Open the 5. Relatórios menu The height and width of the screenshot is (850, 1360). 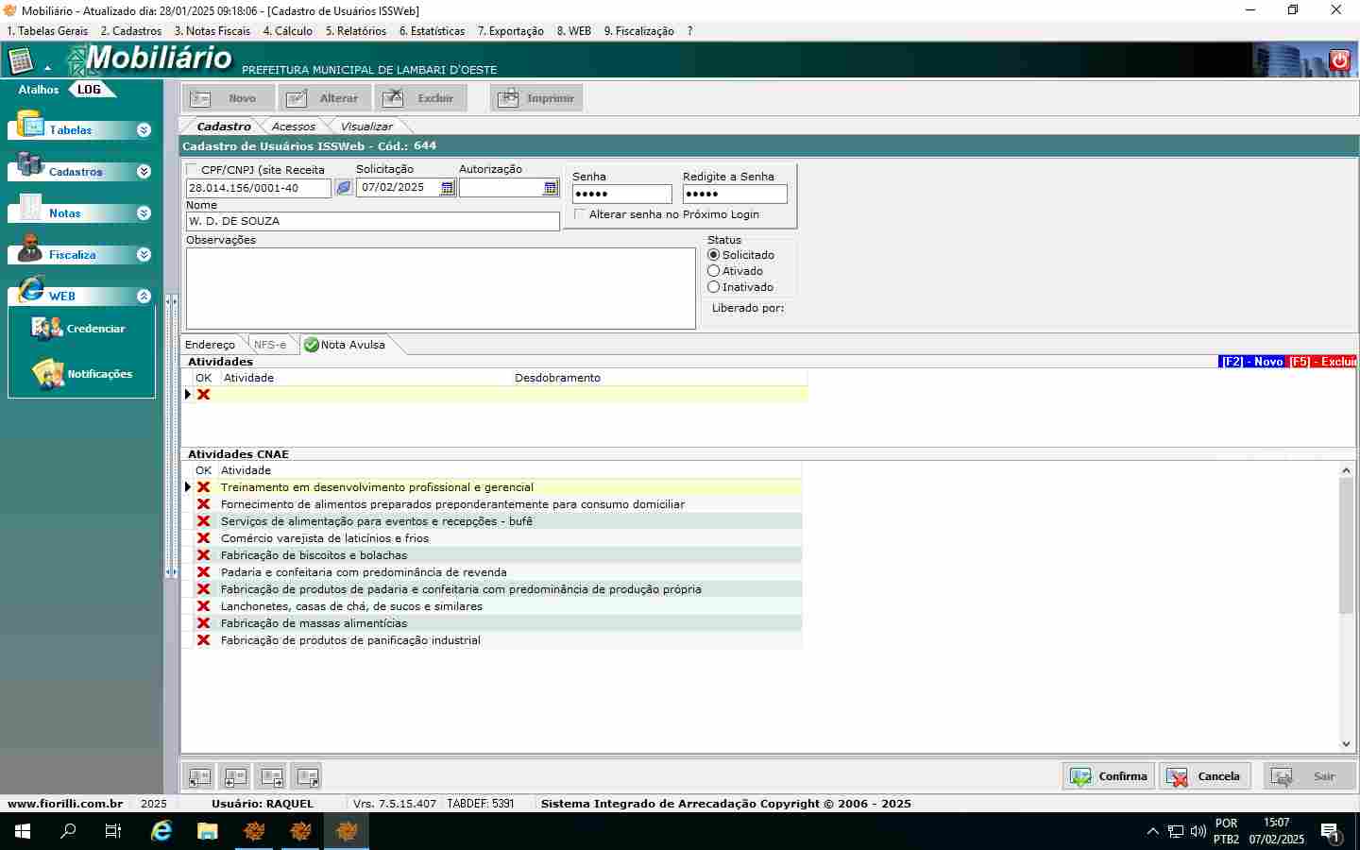pyautogui.click(x=355, y=31)
